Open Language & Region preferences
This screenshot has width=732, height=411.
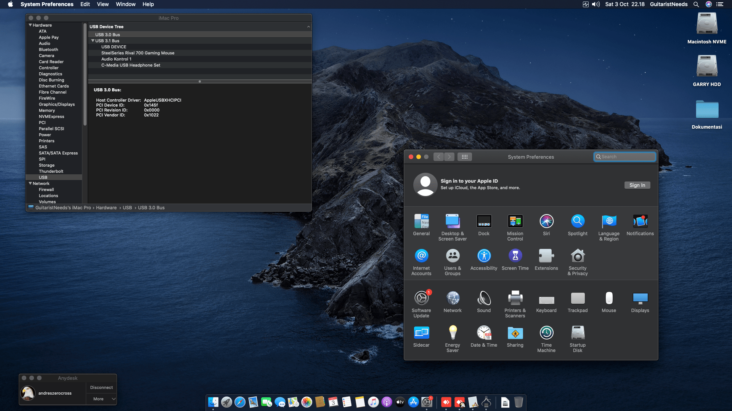(609, 227)
